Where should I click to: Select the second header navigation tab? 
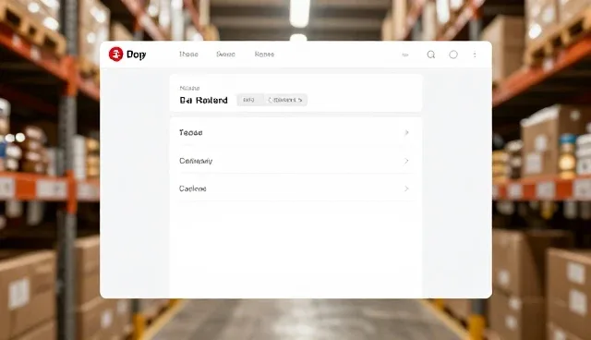[225, 55]
